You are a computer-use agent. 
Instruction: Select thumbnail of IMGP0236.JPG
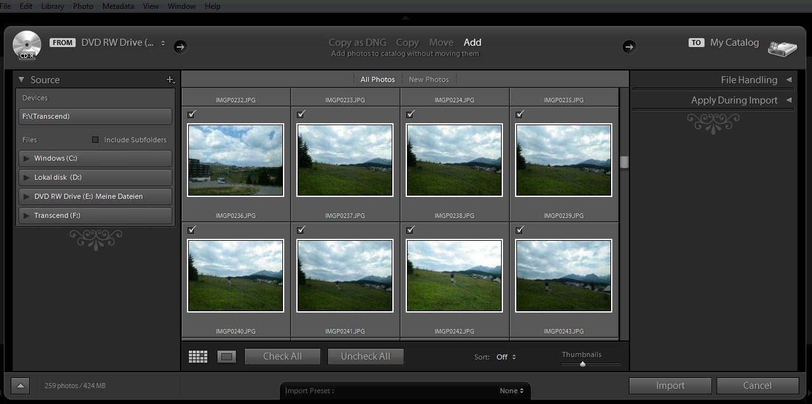[x=236, y=160]
